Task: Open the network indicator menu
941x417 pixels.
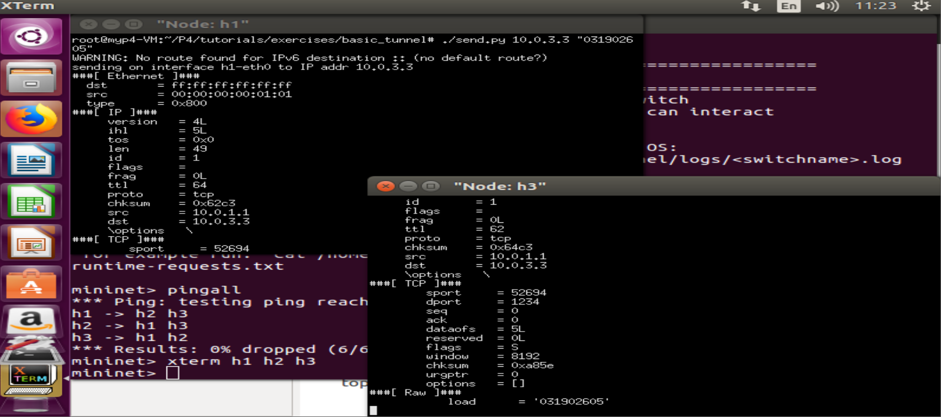Action: 751,6
